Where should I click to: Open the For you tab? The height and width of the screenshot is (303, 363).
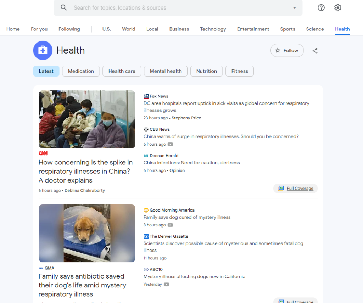pos(39,29)
